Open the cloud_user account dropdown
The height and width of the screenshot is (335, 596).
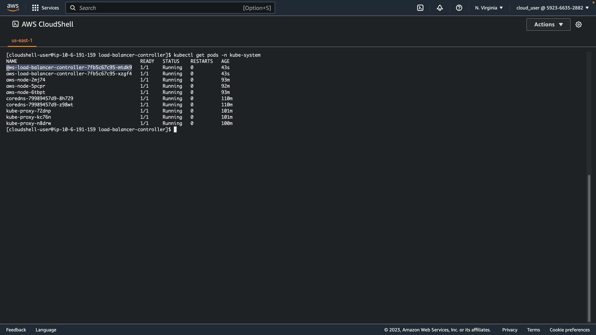point(552,8)
